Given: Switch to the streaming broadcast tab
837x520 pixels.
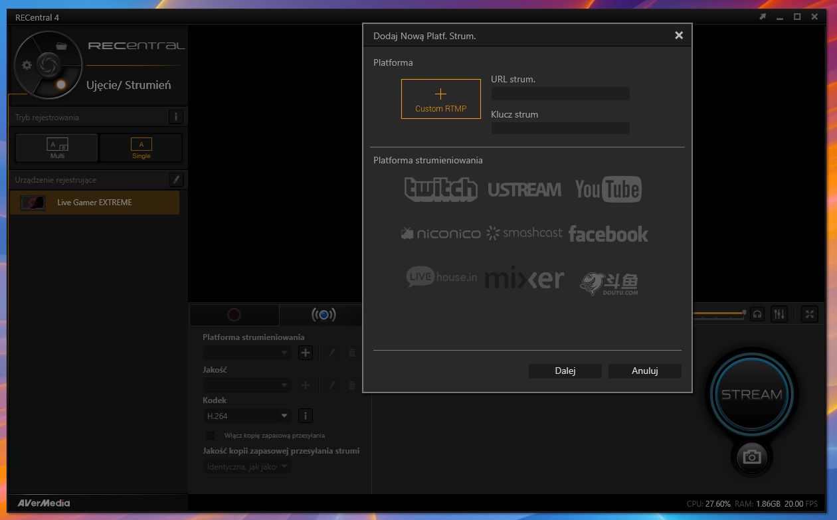Looking at the screenshot, I should pos(324,315).
